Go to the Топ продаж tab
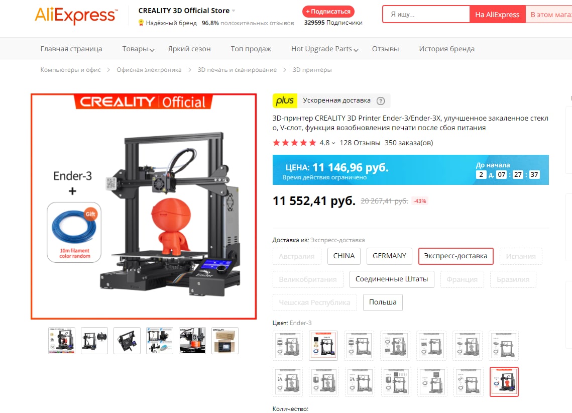The height and width of the screenshot is (413, 572). pyautogui.click(x=251, y=49)
